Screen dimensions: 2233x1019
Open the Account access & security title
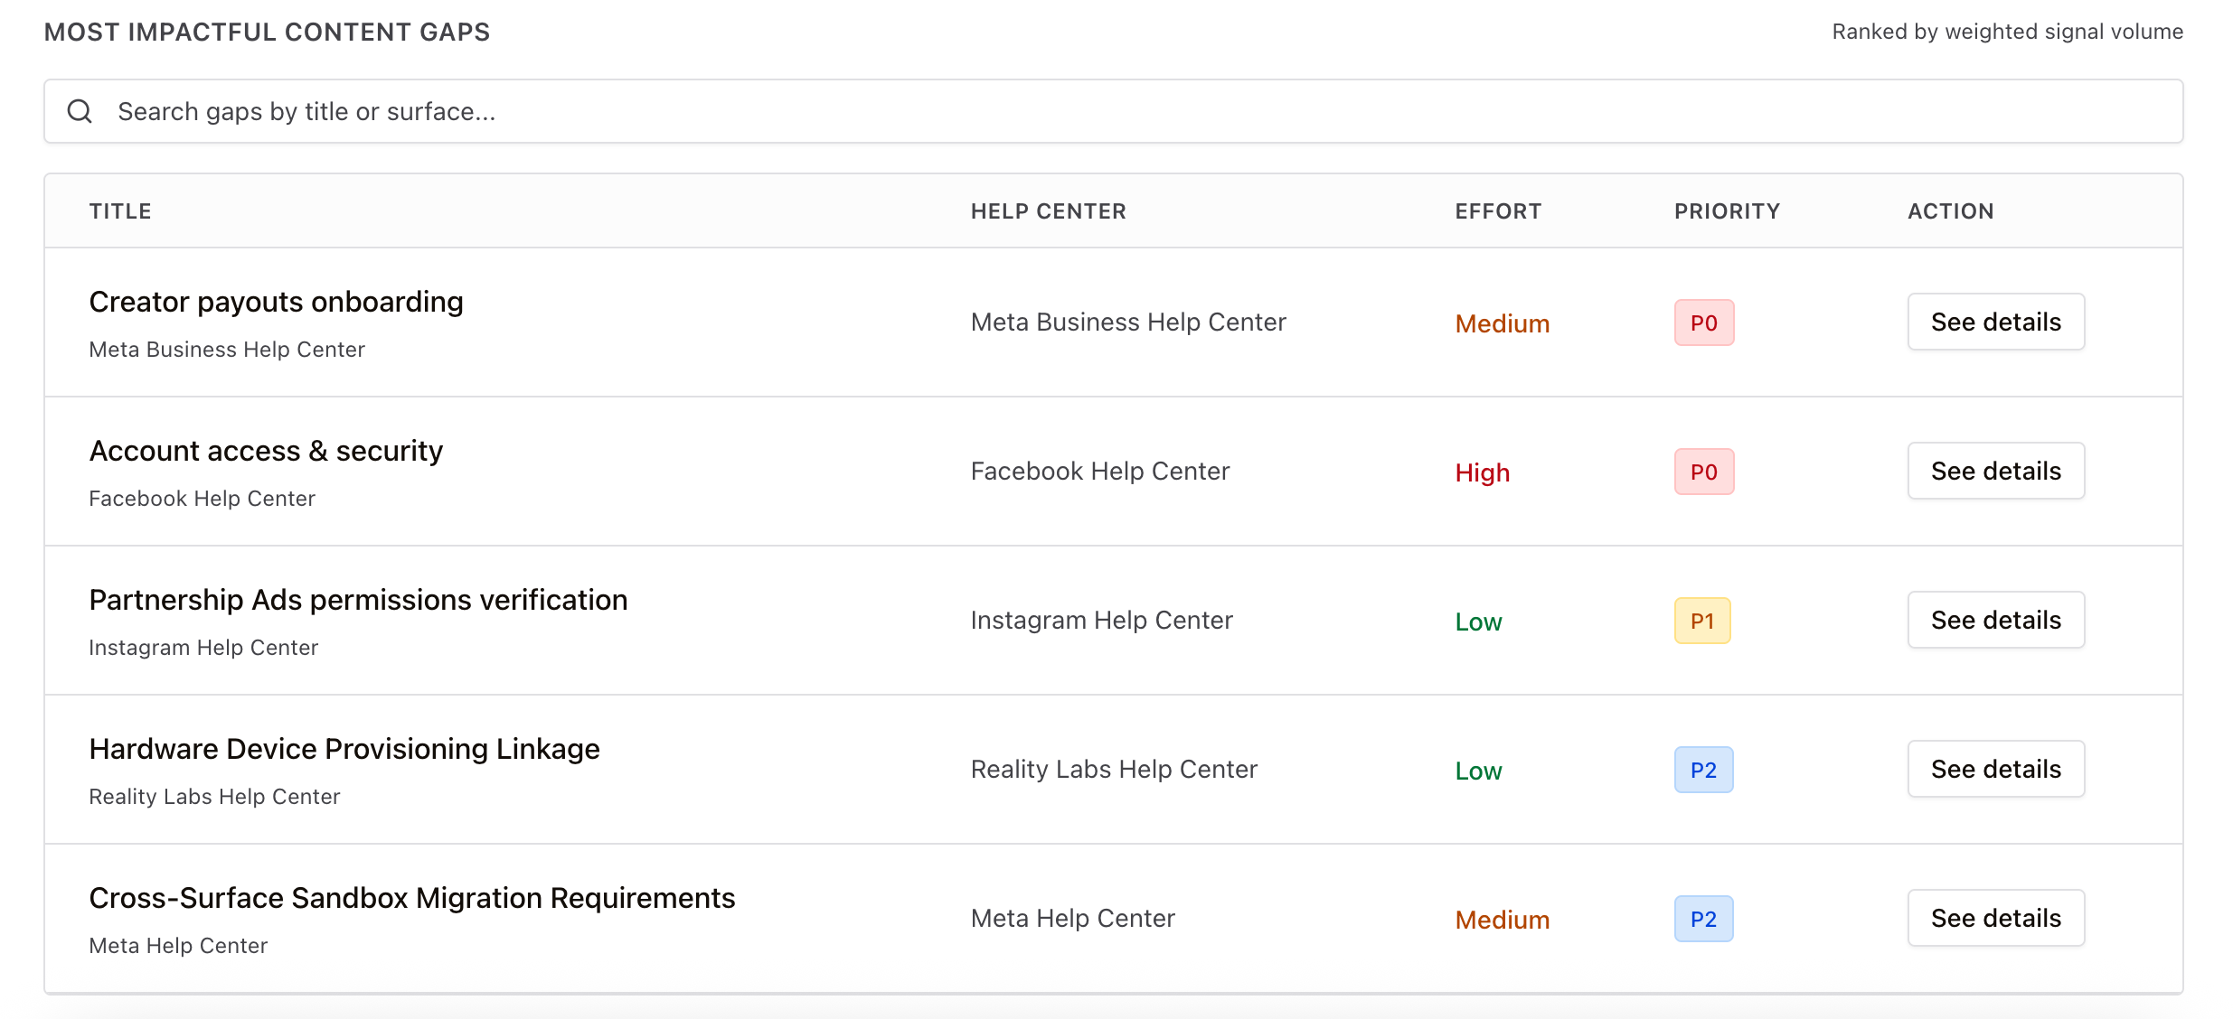[266, 451]
